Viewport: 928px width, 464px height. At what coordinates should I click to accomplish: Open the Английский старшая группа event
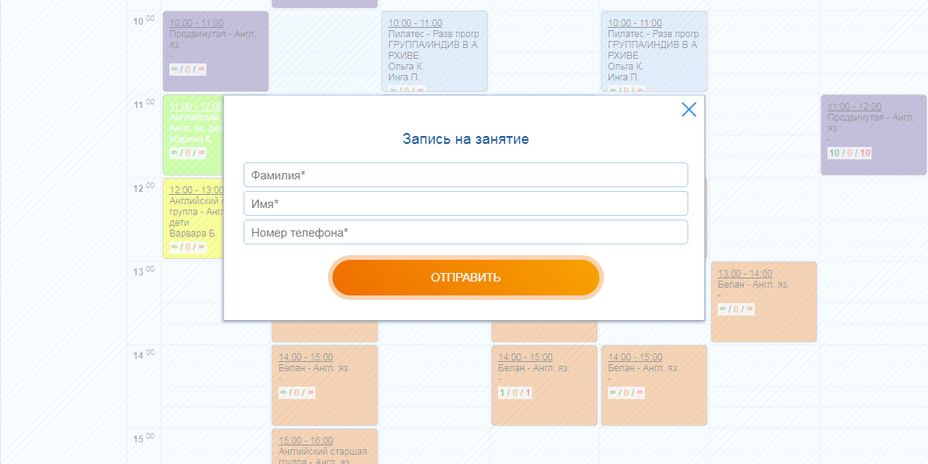[324, 452]
